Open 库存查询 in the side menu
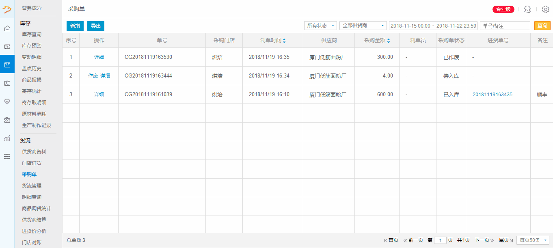 32,35
